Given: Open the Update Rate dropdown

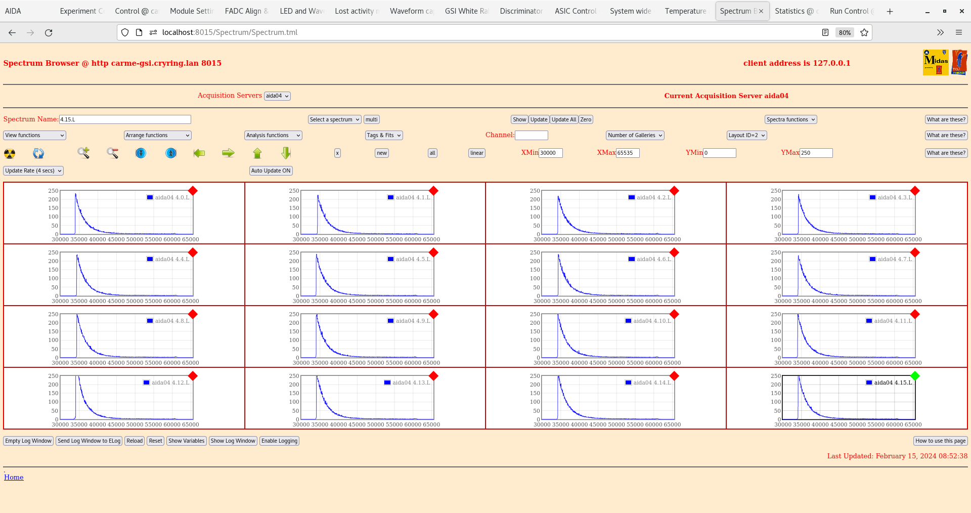Looking at the screenshot, I should [x=33, y=171].
